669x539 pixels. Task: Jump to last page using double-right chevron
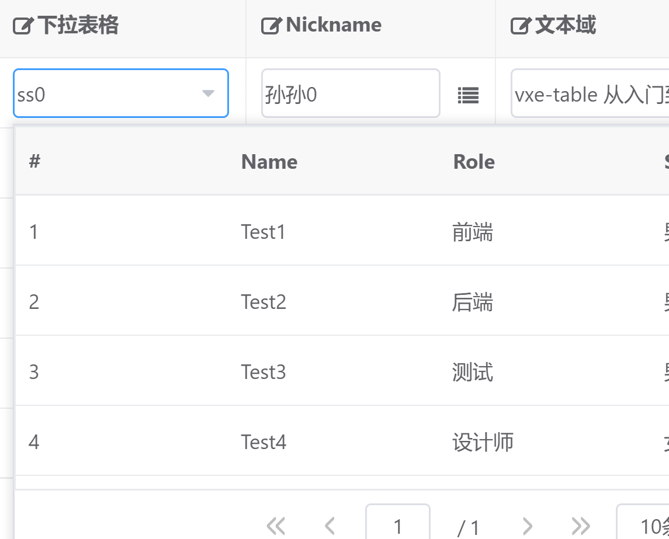[581, 524]
